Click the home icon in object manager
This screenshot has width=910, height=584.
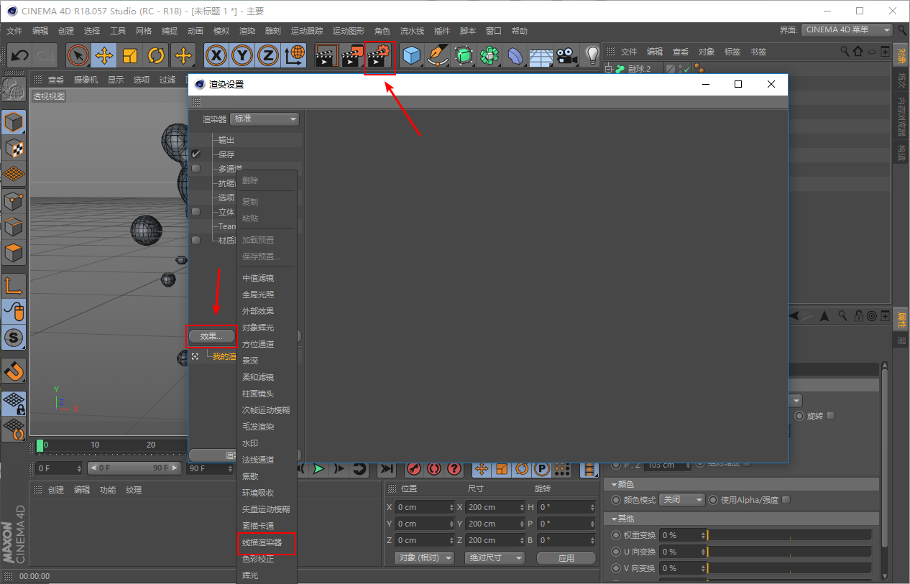coord(858,52)
